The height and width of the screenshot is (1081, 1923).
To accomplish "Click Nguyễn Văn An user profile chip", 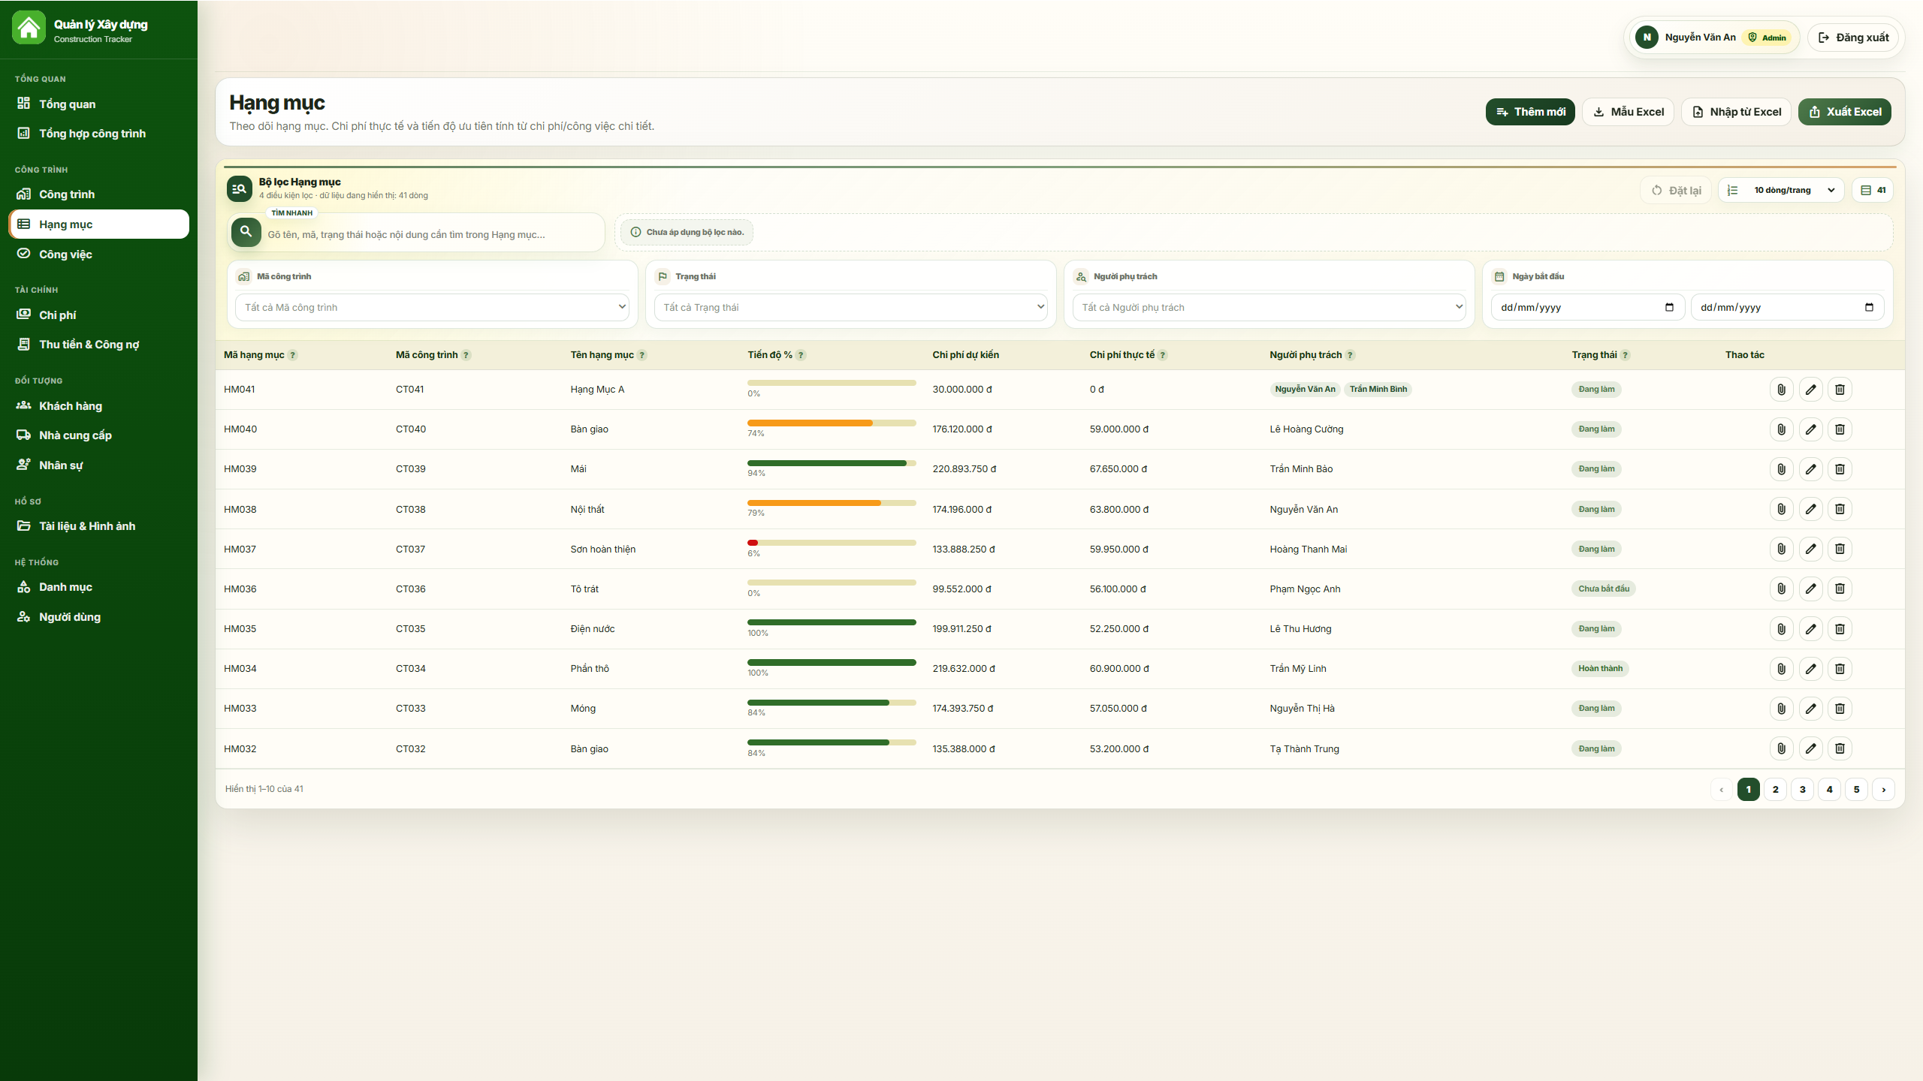I will point(1713,38).
